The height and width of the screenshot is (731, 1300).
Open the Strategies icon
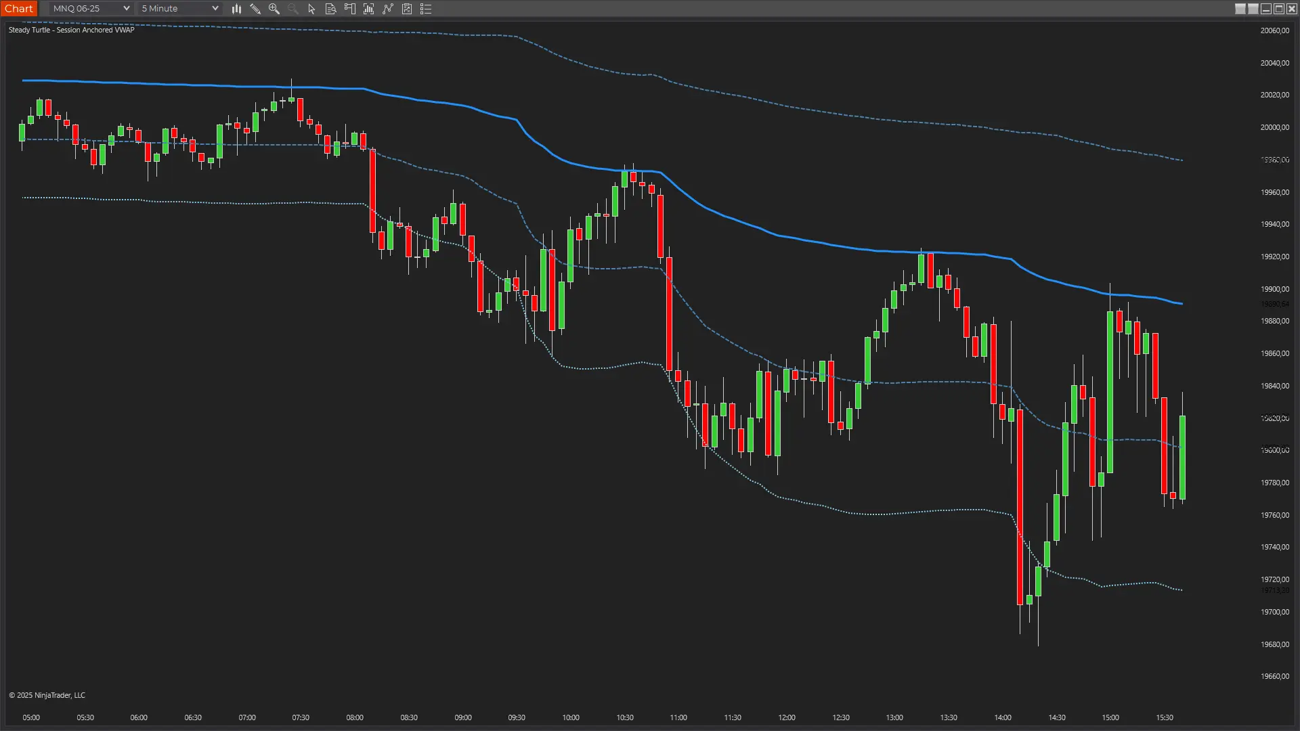[x=407, y=9]
